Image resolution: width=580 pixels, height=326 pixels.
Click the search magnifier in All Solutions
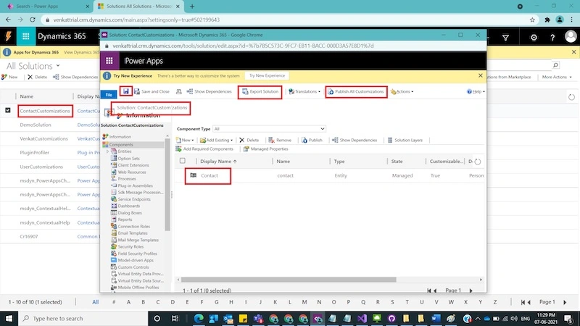point(555,65)
